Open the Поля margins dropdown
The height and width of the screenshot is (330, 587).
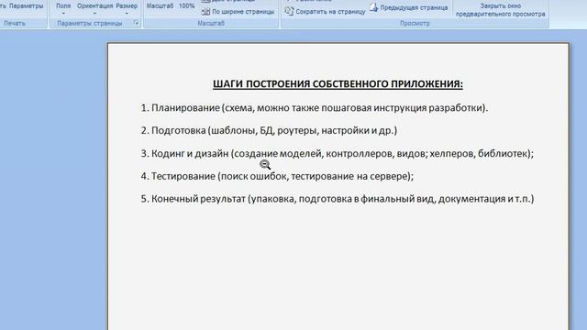(63, 8)
